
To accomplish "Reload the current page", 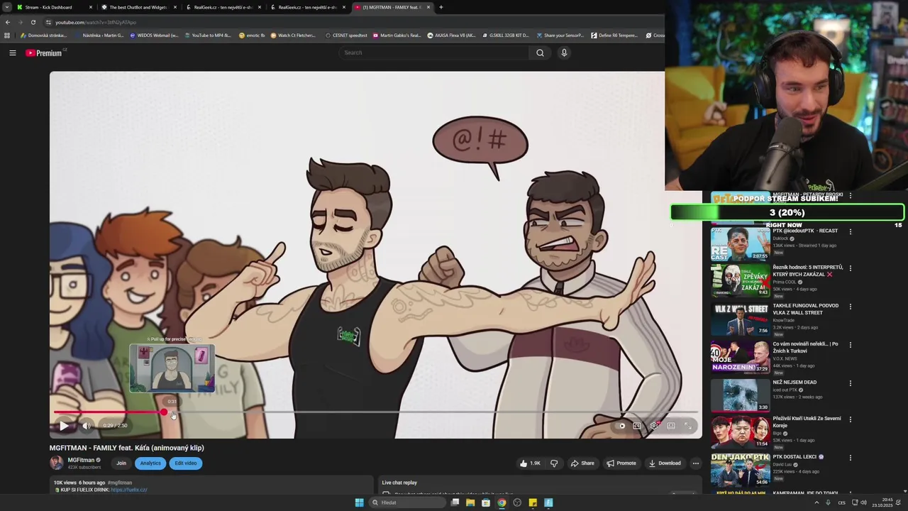I will click(33, 22).
